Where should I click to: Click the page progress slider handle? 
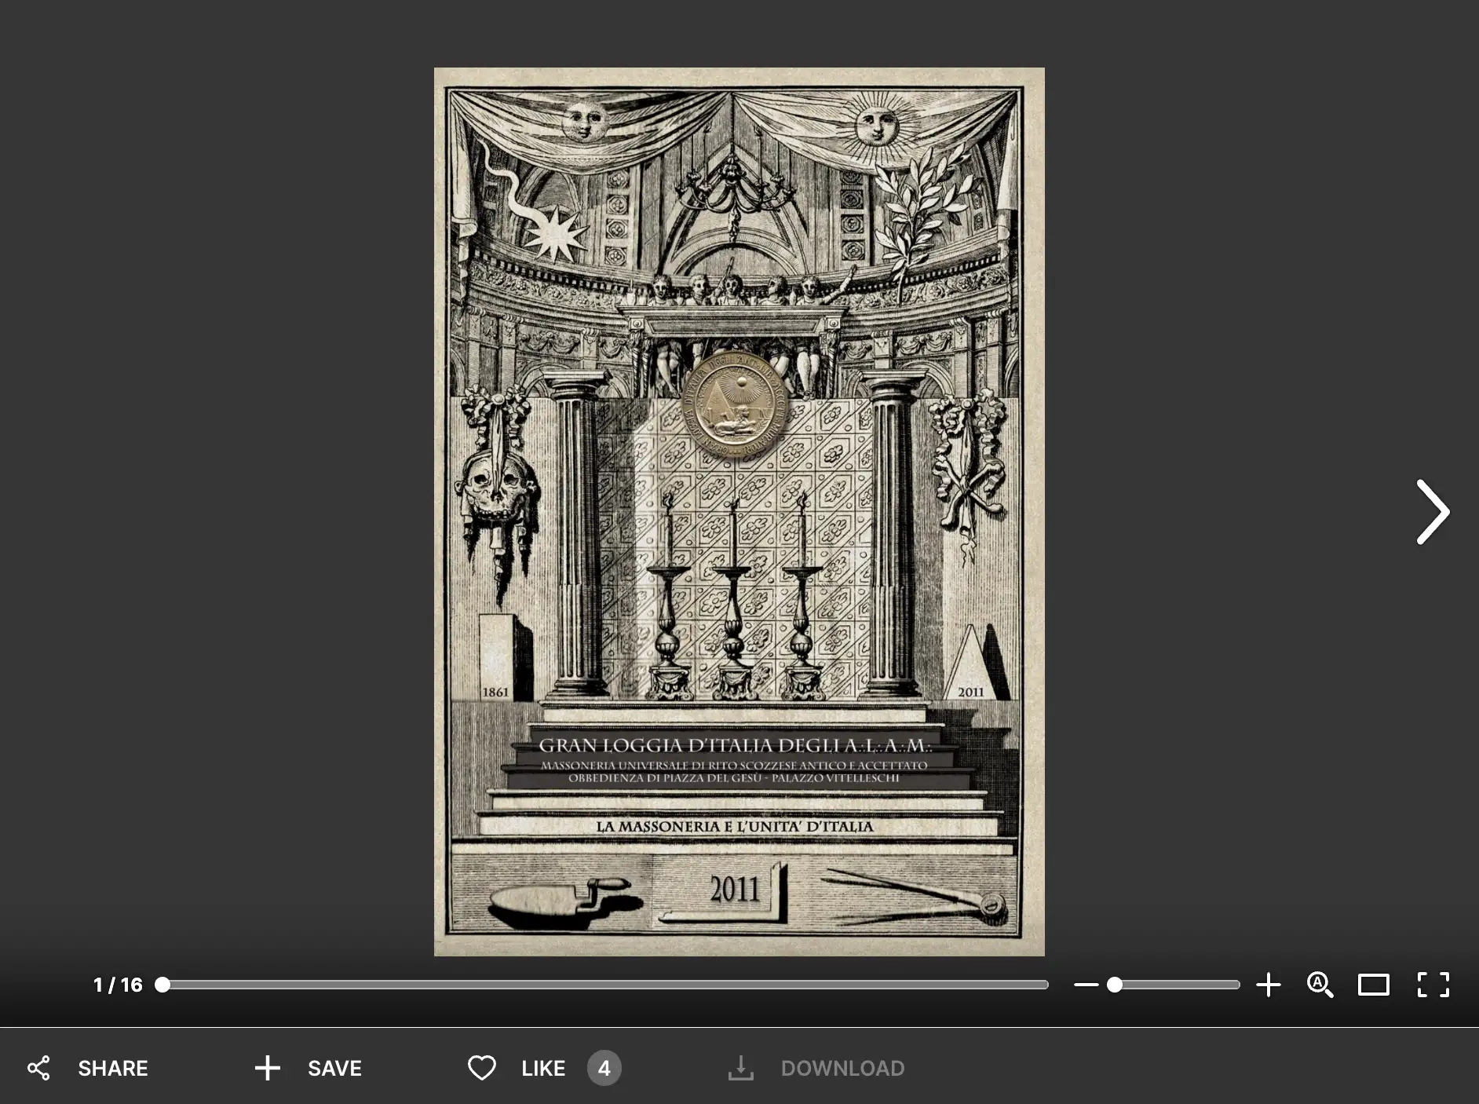coord(163,985)
